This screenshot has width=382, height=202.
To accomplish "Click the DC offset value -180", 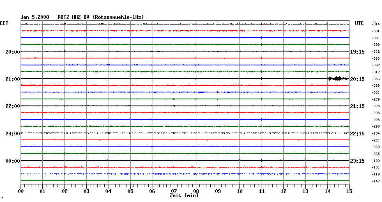I will [375, 168].
